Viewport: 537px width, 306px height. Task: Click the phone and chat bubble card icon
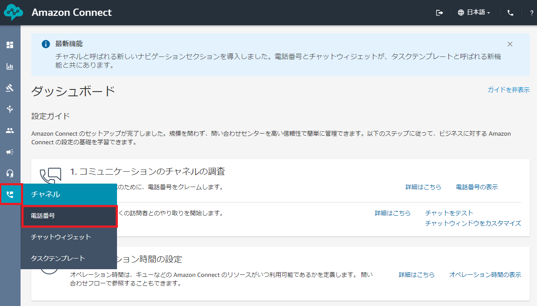tap(50, 176)
